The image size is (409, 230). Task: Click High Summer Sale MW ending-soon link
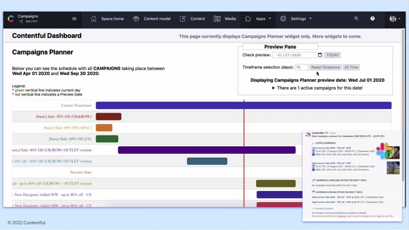coord(331,202)
